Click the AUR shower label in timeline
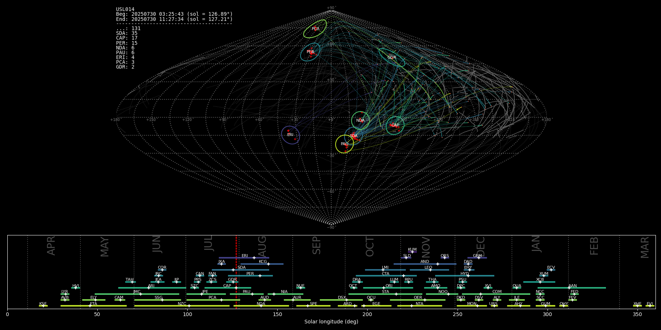Viewport: 661px width, 330px height. pyautogui.click(x=297, y=298)
